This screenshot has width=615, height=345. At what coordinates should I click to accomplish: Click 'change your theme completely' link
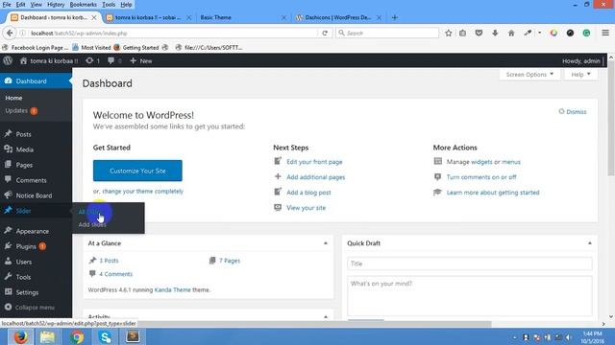[143, 192]
